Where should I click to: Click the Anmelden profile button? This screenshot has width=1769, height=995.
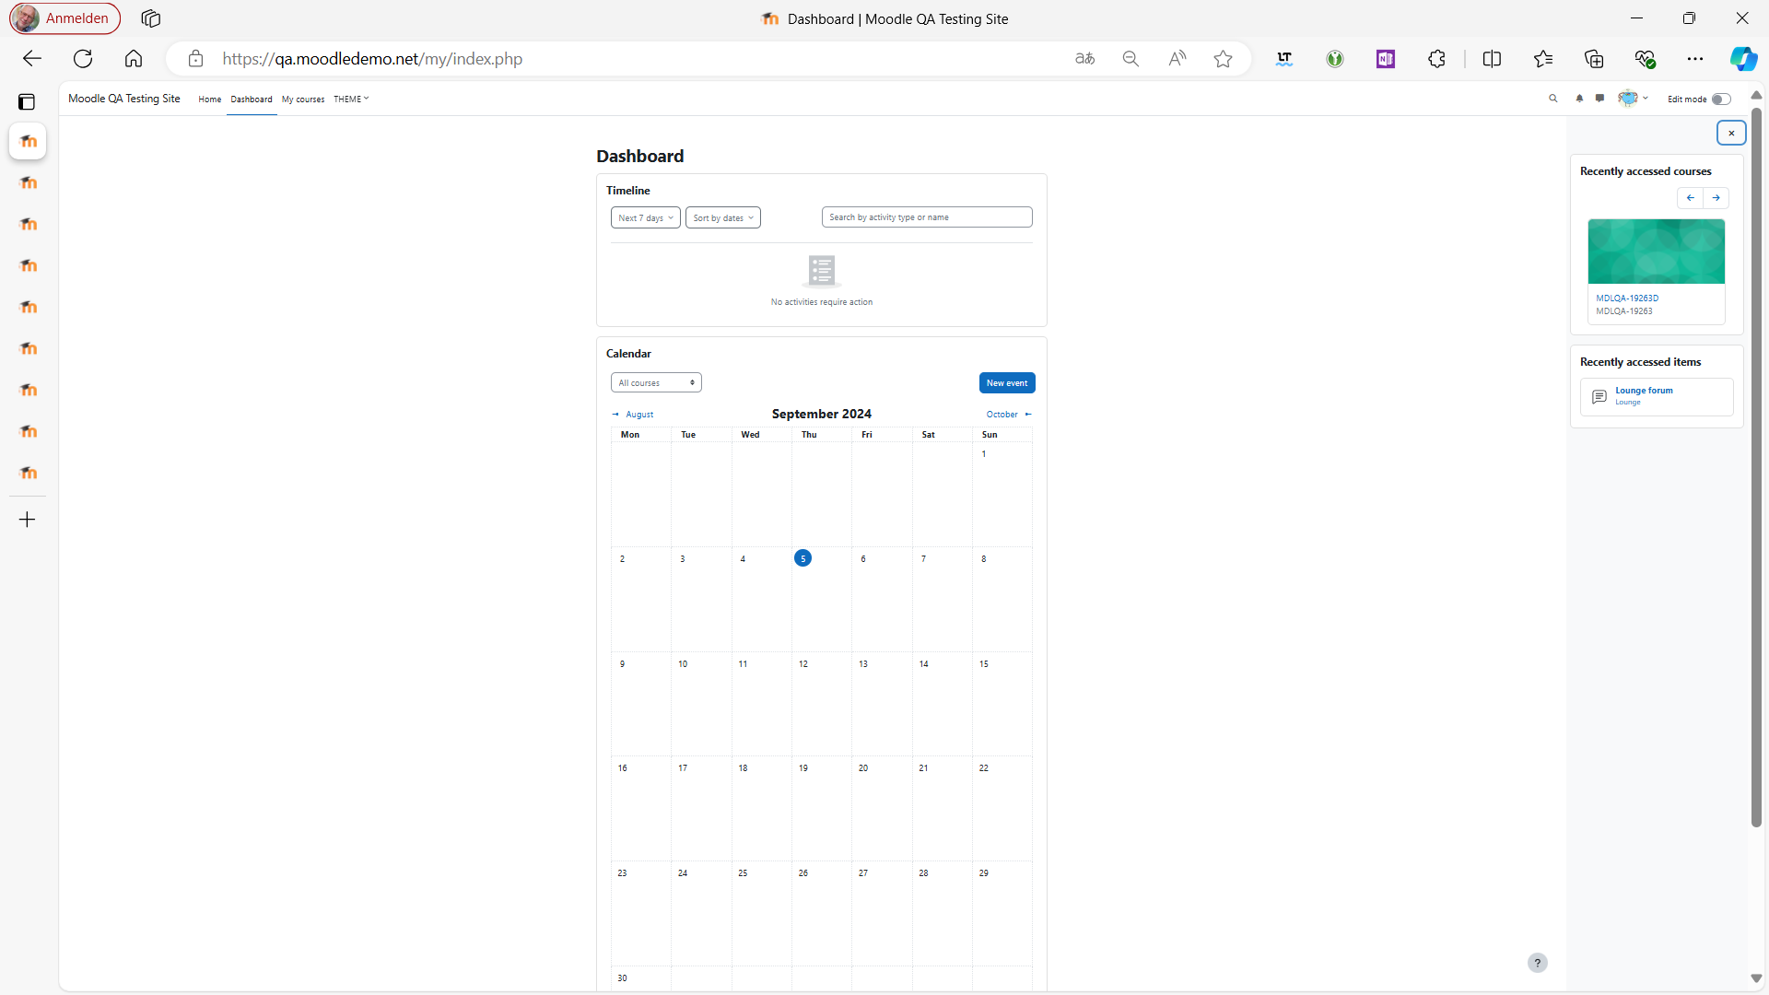coord(64,18)
